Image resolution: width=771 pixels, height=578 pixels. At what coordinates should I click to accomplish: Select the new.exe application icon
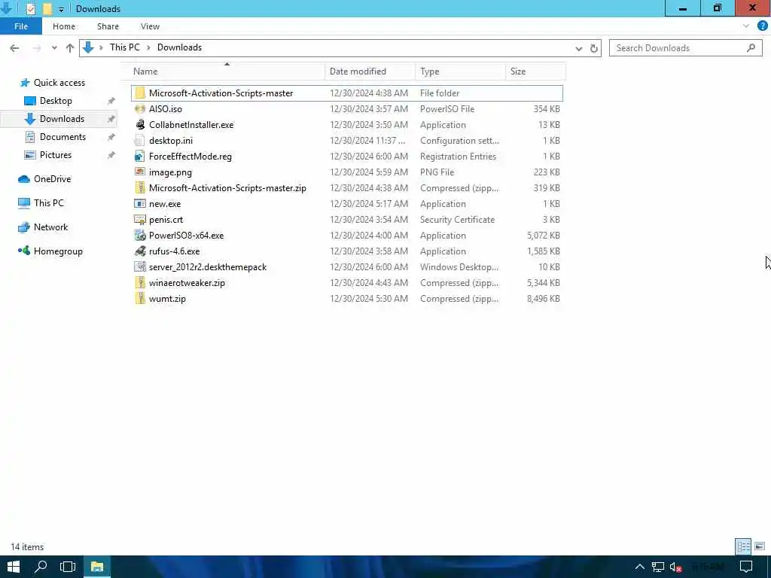click(x=140, y=203)
